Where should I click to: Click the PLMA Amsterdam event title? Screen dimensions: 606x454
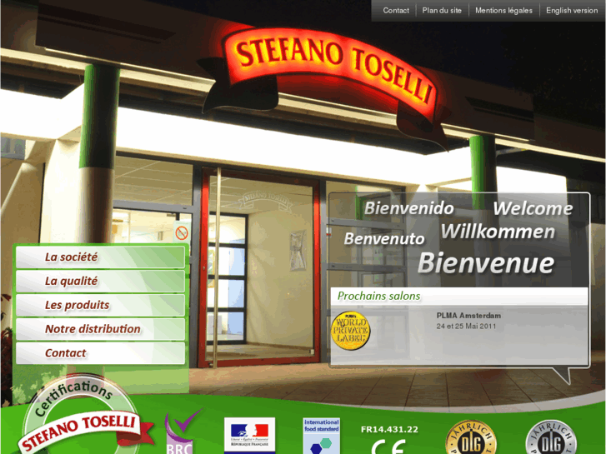pyautogui.click(x=468, y=315)
